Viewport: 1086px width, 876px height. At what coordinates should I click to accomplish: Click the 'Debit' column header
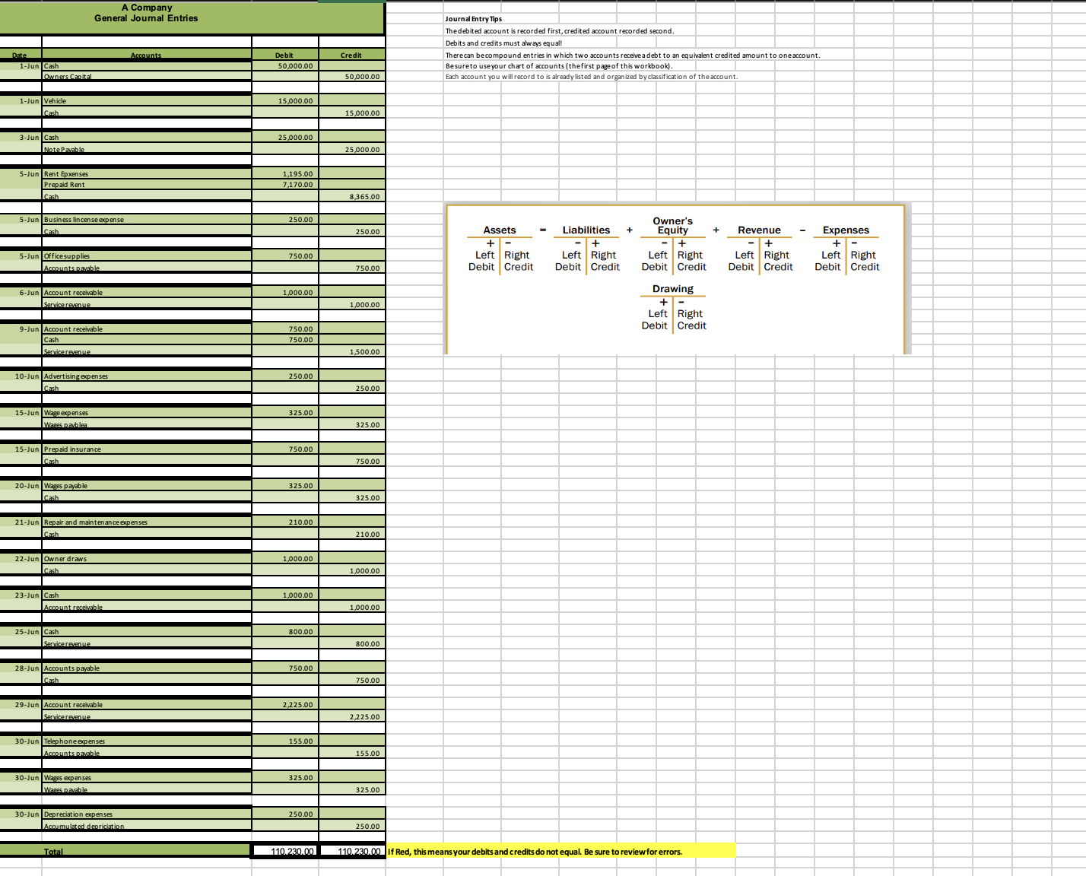[x=284, y=56]
